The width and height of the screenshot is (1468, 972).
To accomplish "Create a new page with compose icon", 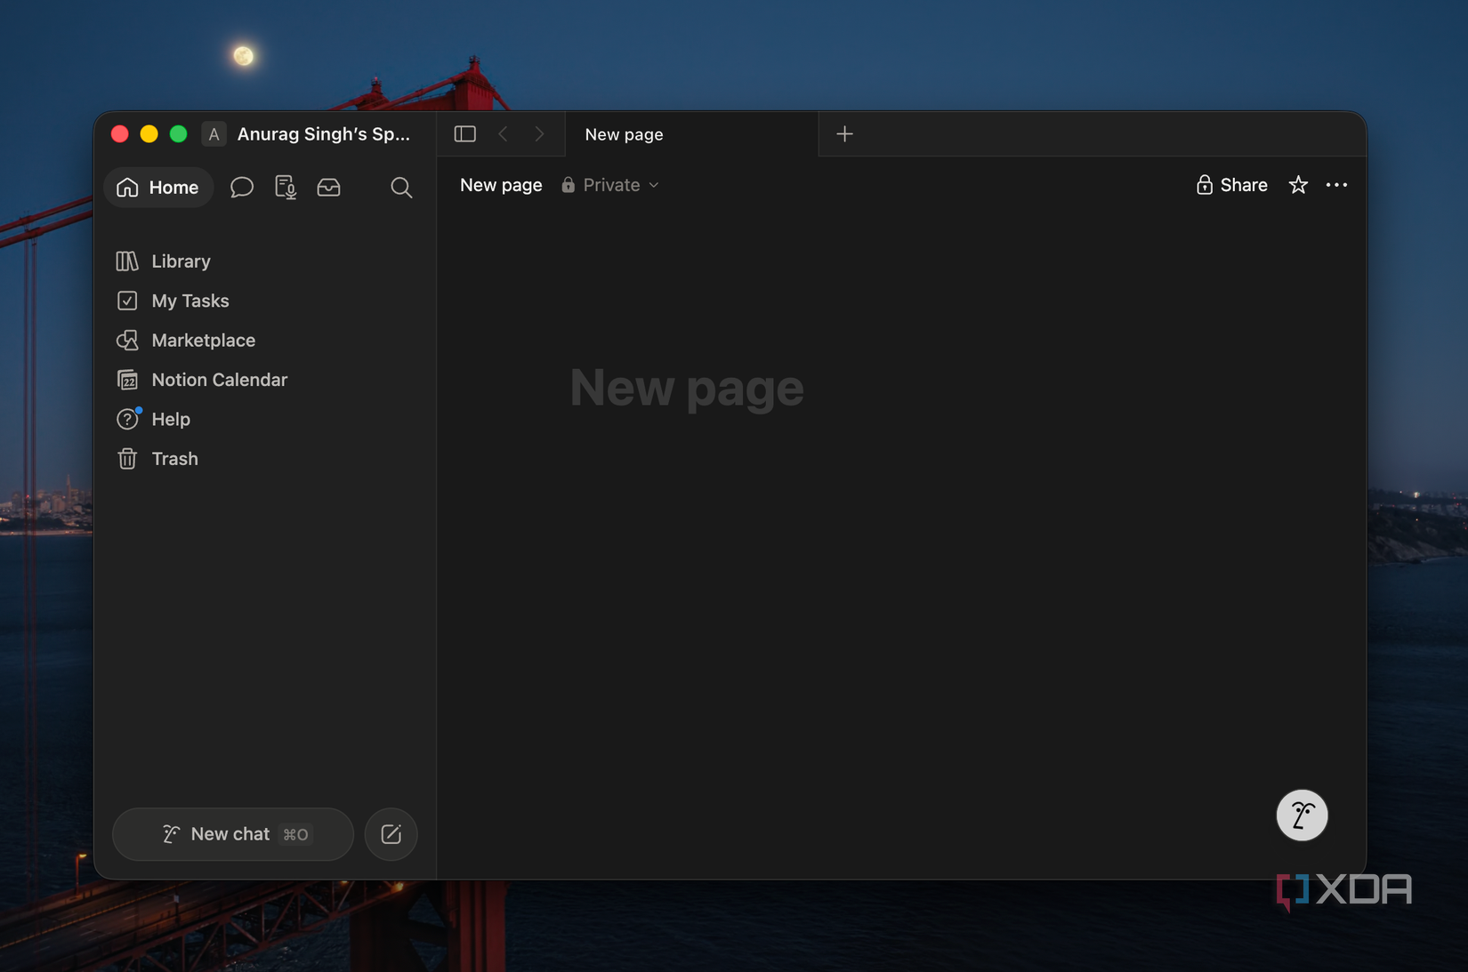I will coord(391,834).
